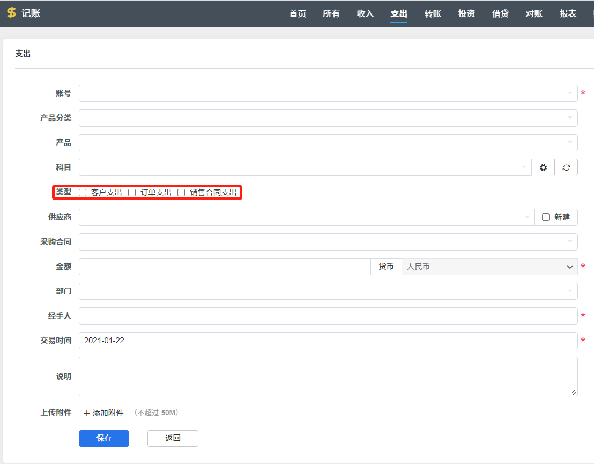Open 科目 settings gear icon
Image resolution: width=594 pixels, height=464 pixels.
coord(543,167)
